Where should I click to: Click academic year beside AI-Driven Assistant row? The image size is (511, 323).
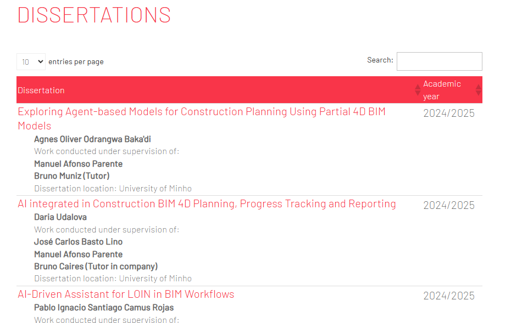tap(448, 296)
